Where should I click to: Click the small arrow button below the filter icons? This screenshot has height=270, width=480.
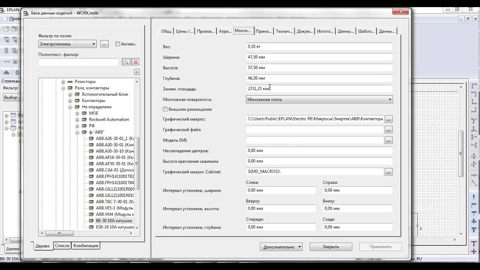click(x=137, y=72)
